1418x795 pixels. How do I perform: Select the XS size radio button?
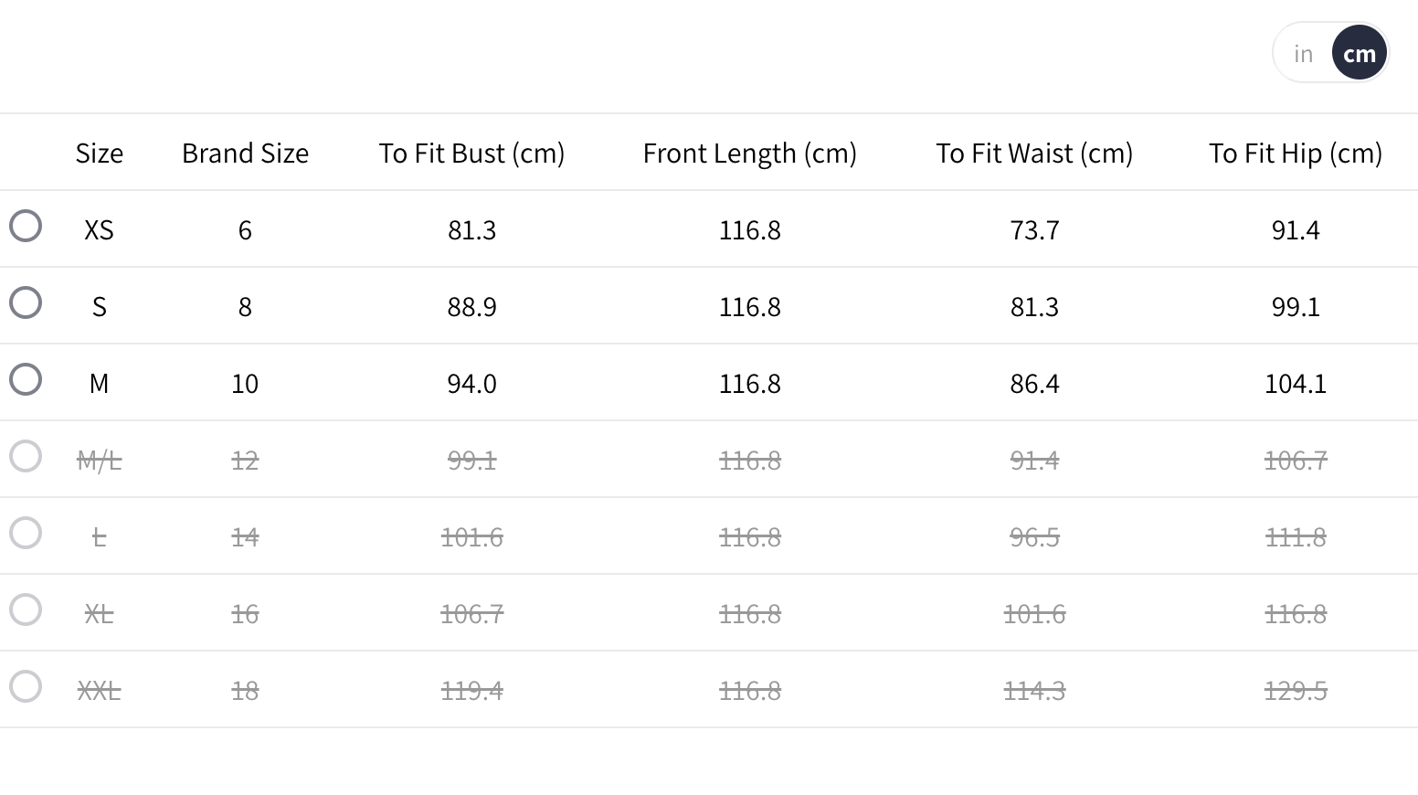26,226
